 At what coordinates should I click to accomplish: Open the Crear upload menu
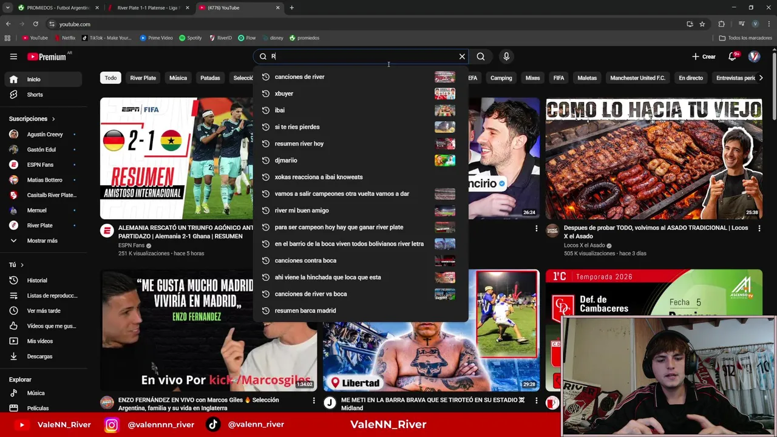point(704,56)
